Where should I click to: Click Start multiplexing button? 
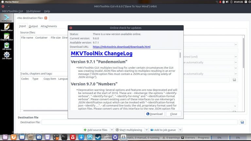click(130, 130)
